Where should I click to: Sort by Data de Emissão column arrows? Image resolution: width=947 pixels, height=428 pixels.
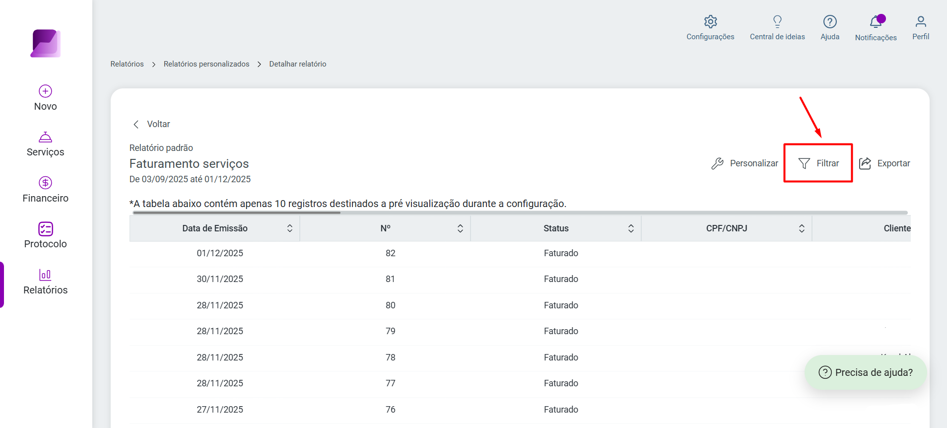pyautogui.click(x=290, y=228)
